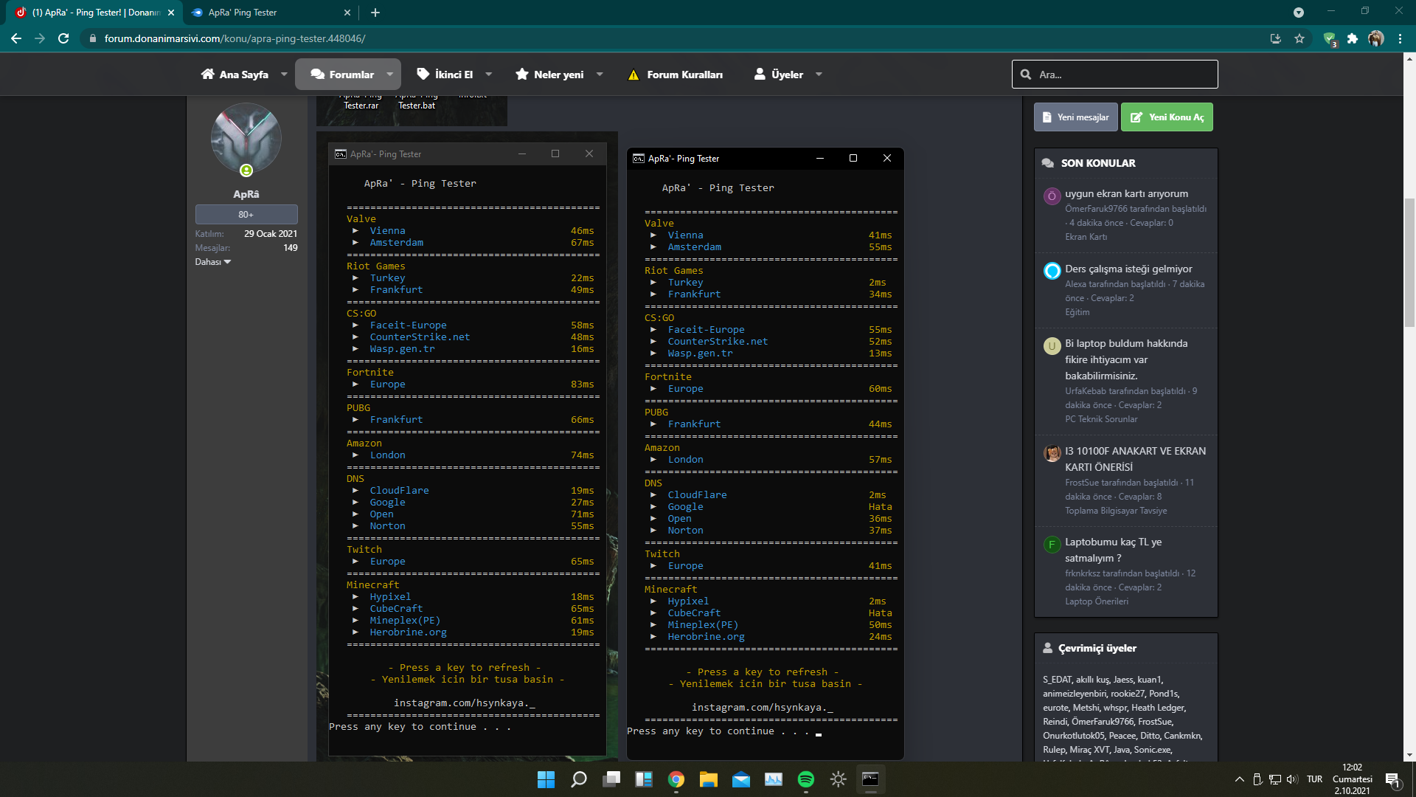
Task: Open the right Ping Tester screenshot image
Action: (765, 454)
